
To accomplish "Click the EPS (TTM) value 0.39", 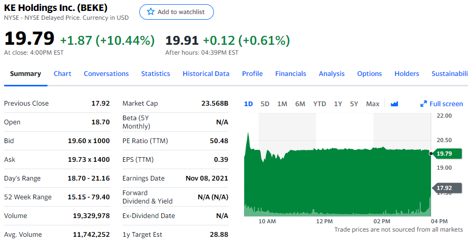I will (x=221, y=160).
